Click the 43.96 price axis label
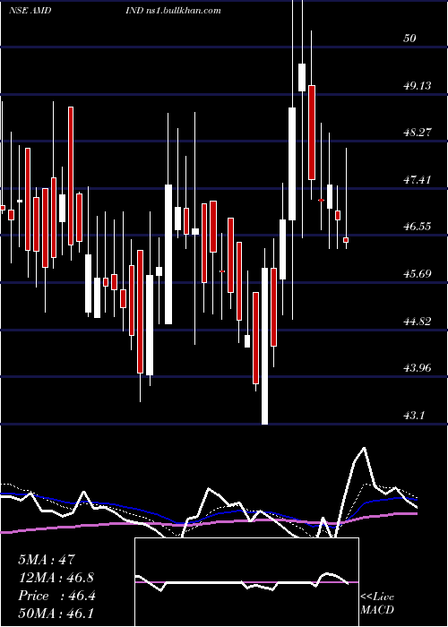The image size is (448, 627). tap(418, 367)
